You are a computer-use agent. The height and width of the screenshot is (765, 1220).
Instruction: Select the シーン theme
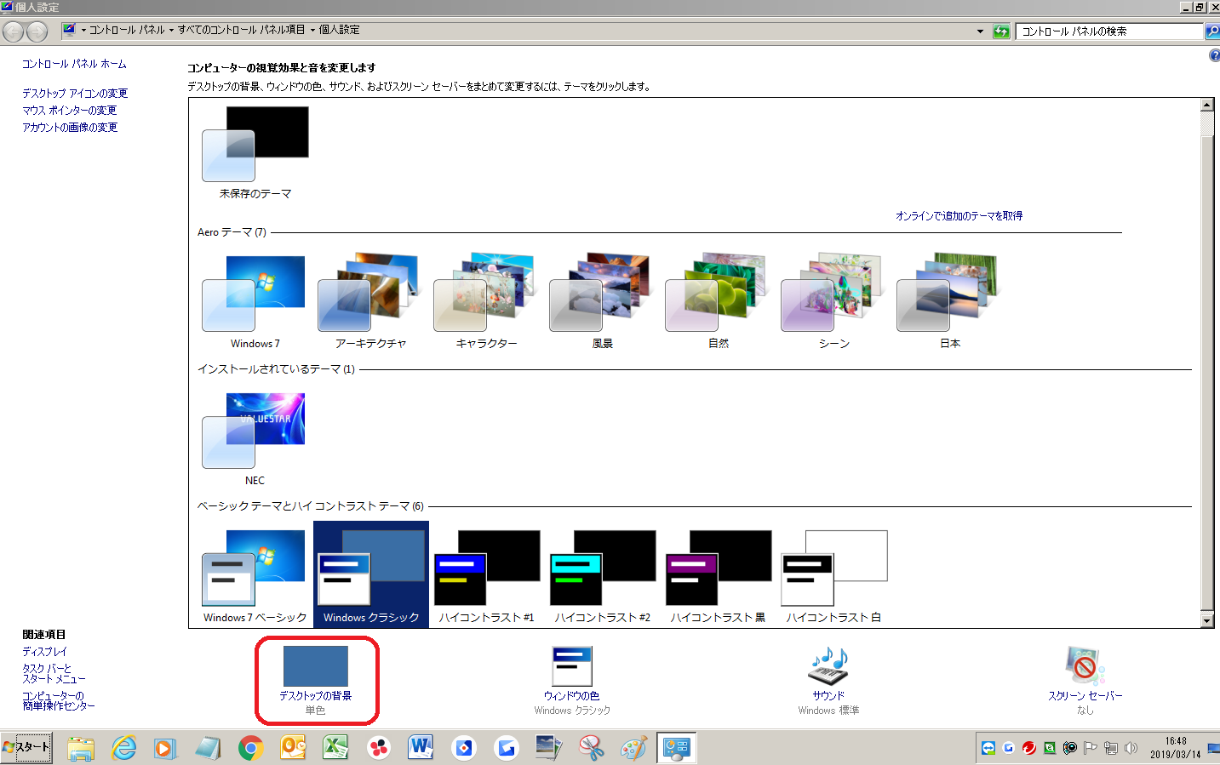pyautogui.click(x=833, y=301)
